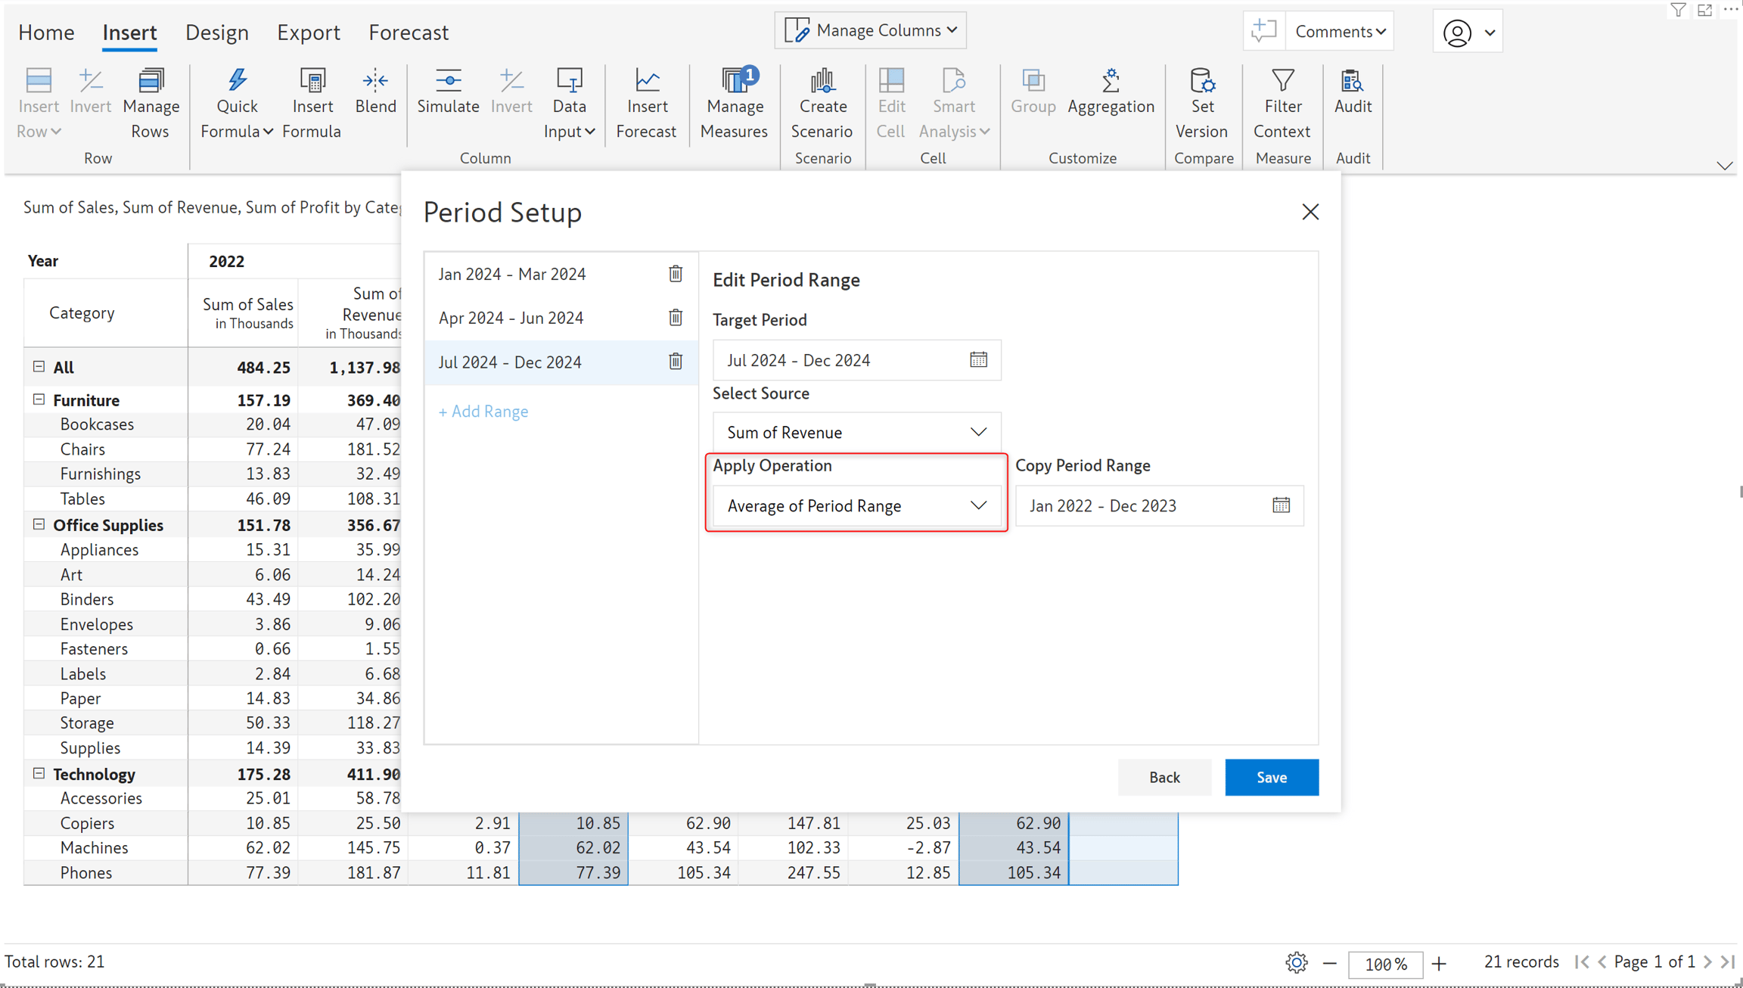Open the Quick Formula tool
The width and height of the screenshot is (1743, 988).
pyautogui.click(x=237, y=104)
